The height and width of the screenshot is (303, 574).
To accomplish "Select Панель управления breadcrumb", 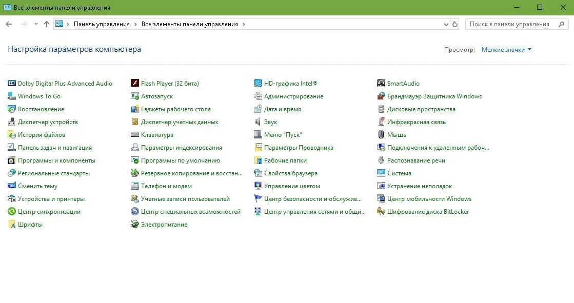I will (102, 24).
